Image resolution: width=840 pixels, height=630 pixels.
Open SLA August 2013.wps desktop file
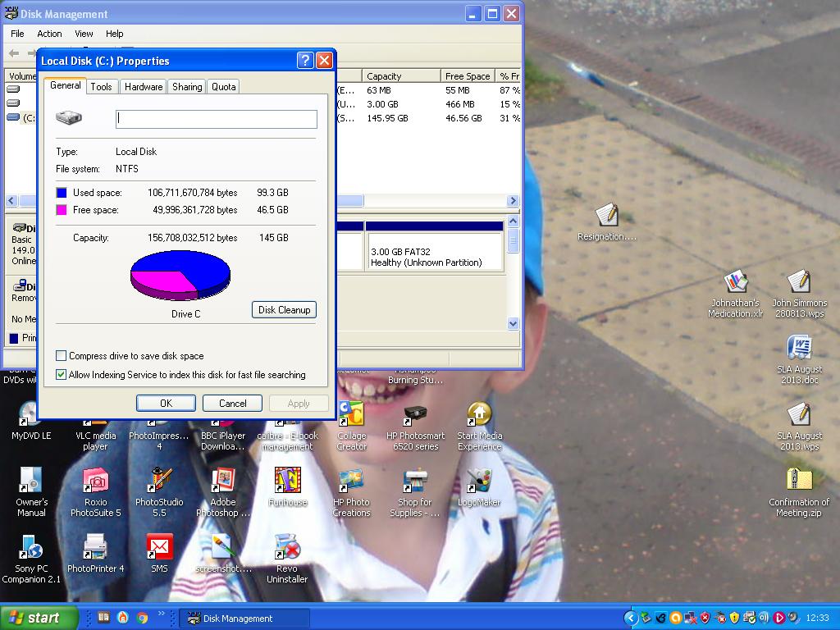pyautogui.click(x=799, y=415)
